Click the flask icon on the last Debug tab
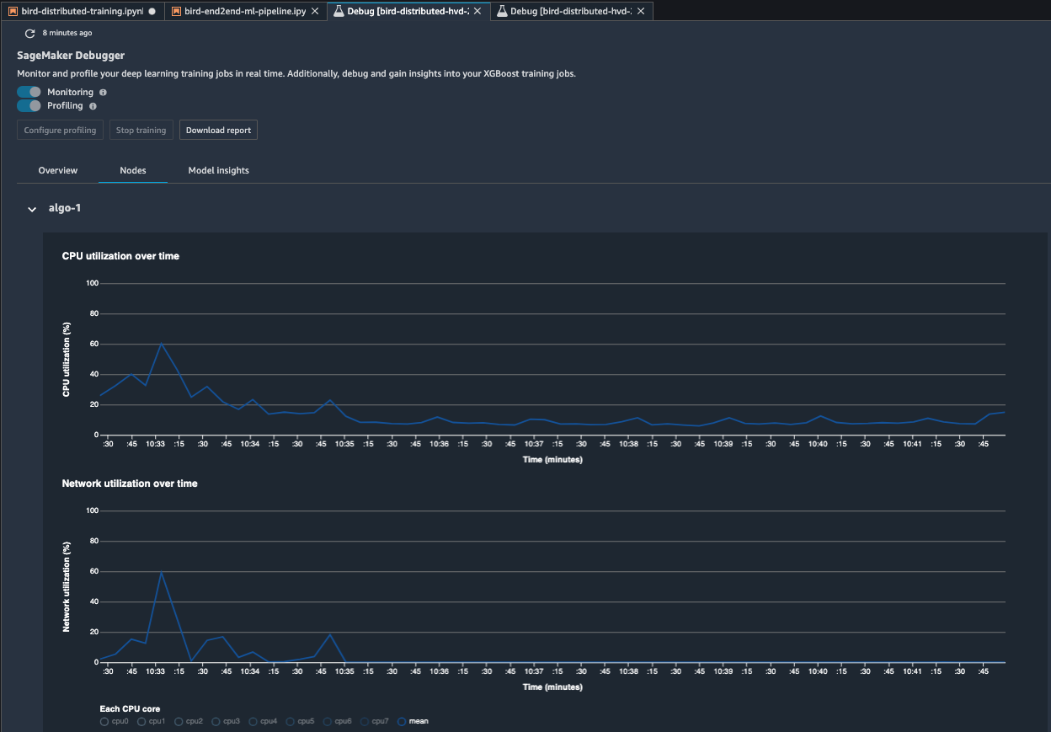Viewport: 1051px width, 732px height. 502,11
